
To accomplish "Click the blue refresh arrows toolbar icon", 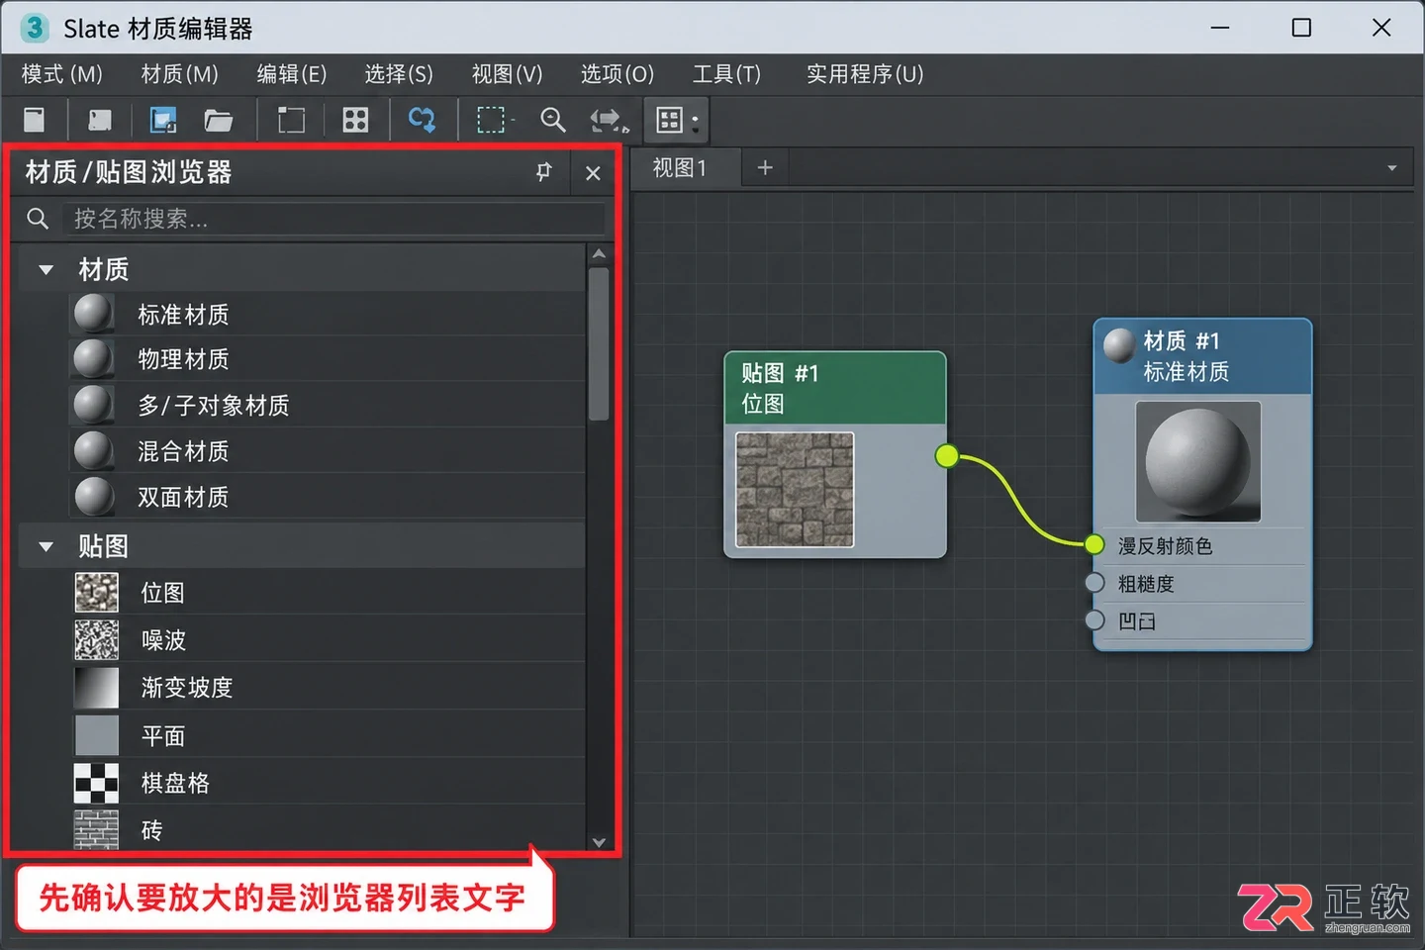I will tap(423, 121).
